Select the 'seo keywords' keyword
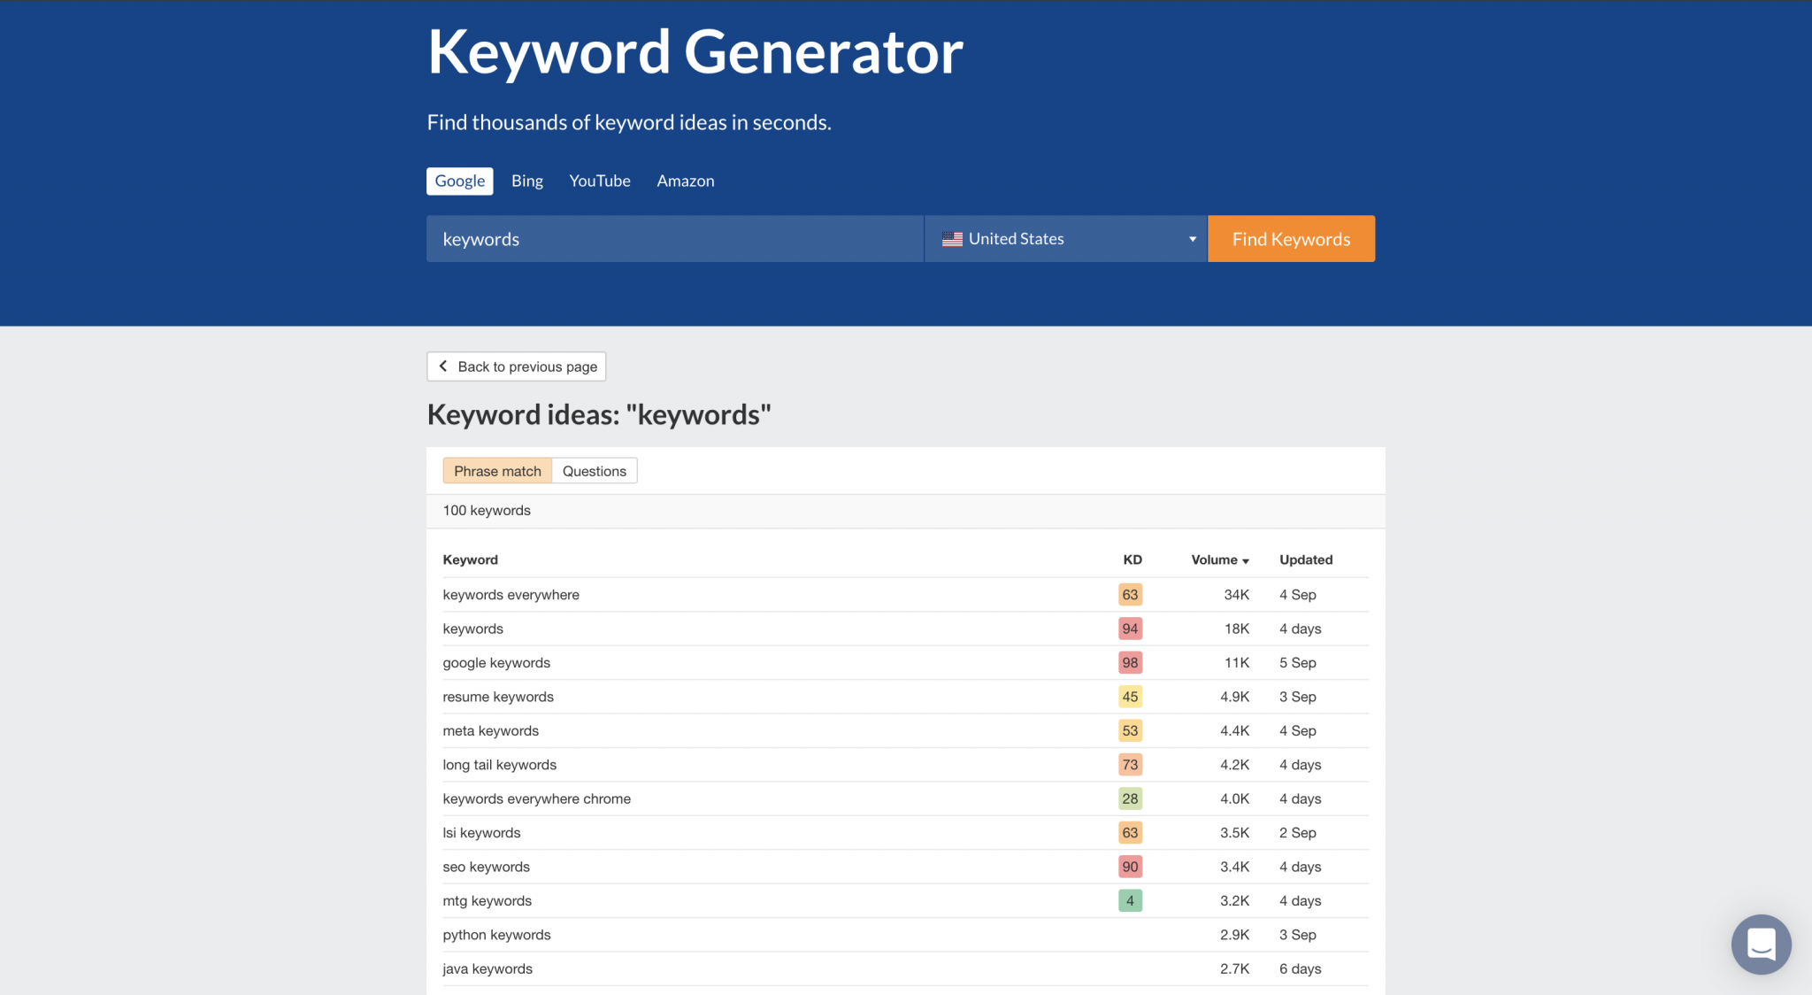Screen dimensions: 1812x995 pos(486,867)
